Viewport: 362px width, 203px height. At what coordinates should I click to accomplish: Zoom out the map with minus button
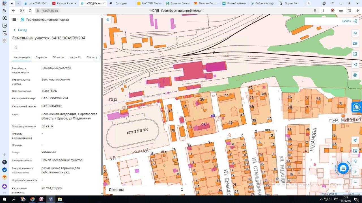pyautogui.click(x=355, y=182)
